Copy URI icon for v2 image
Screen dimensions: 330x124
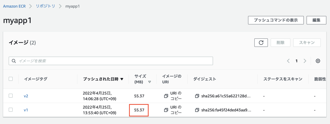[x=166, y=96]
